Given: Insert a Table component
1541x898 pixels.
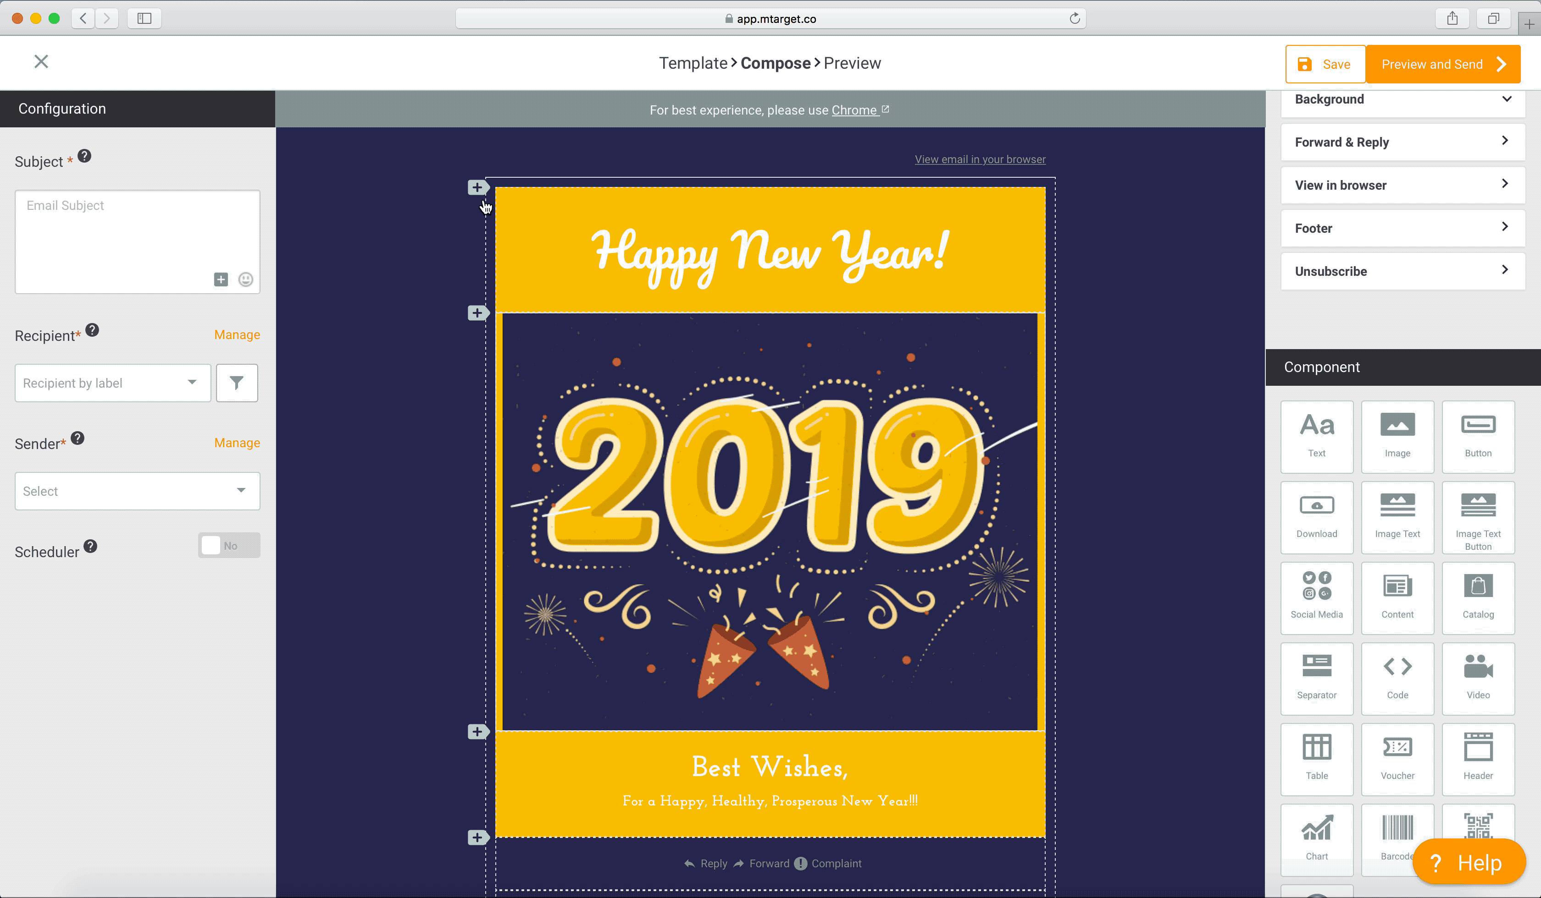Looking at the screenshot, I should tap(1316, 758).
